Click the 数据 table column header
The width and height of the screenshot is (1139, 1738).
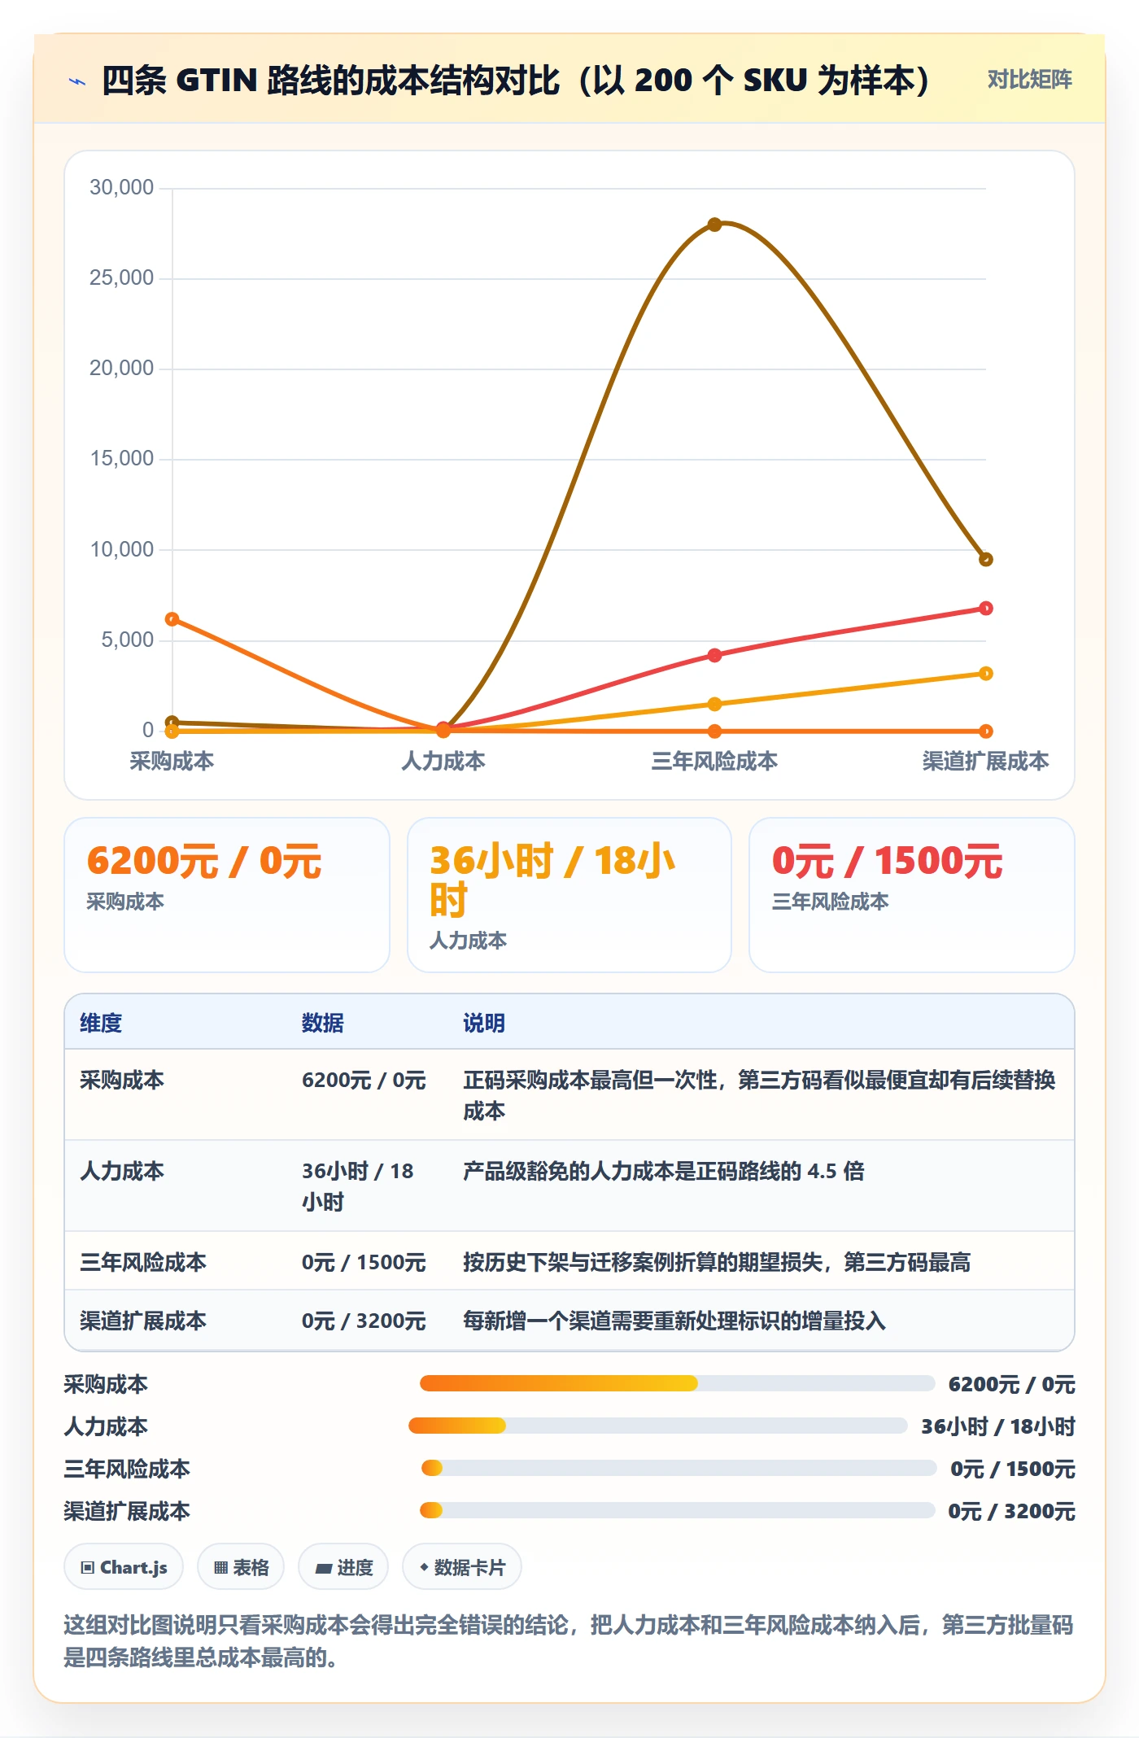coord(323,1023)
